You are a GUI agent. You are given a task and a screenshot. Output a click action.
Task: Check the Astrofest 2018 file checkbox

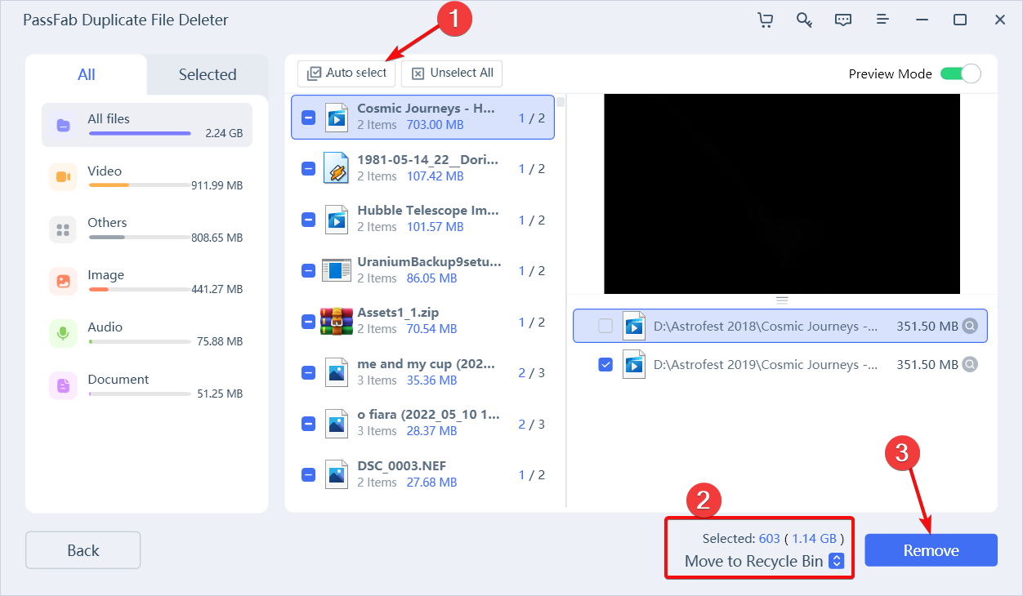pos(605,327)
